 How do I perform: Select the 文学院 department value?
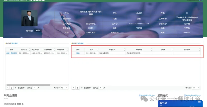187,28
